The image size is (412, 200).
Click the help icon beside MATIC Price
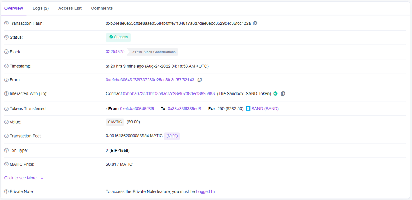pyautogui.click(x=6, y=164)
